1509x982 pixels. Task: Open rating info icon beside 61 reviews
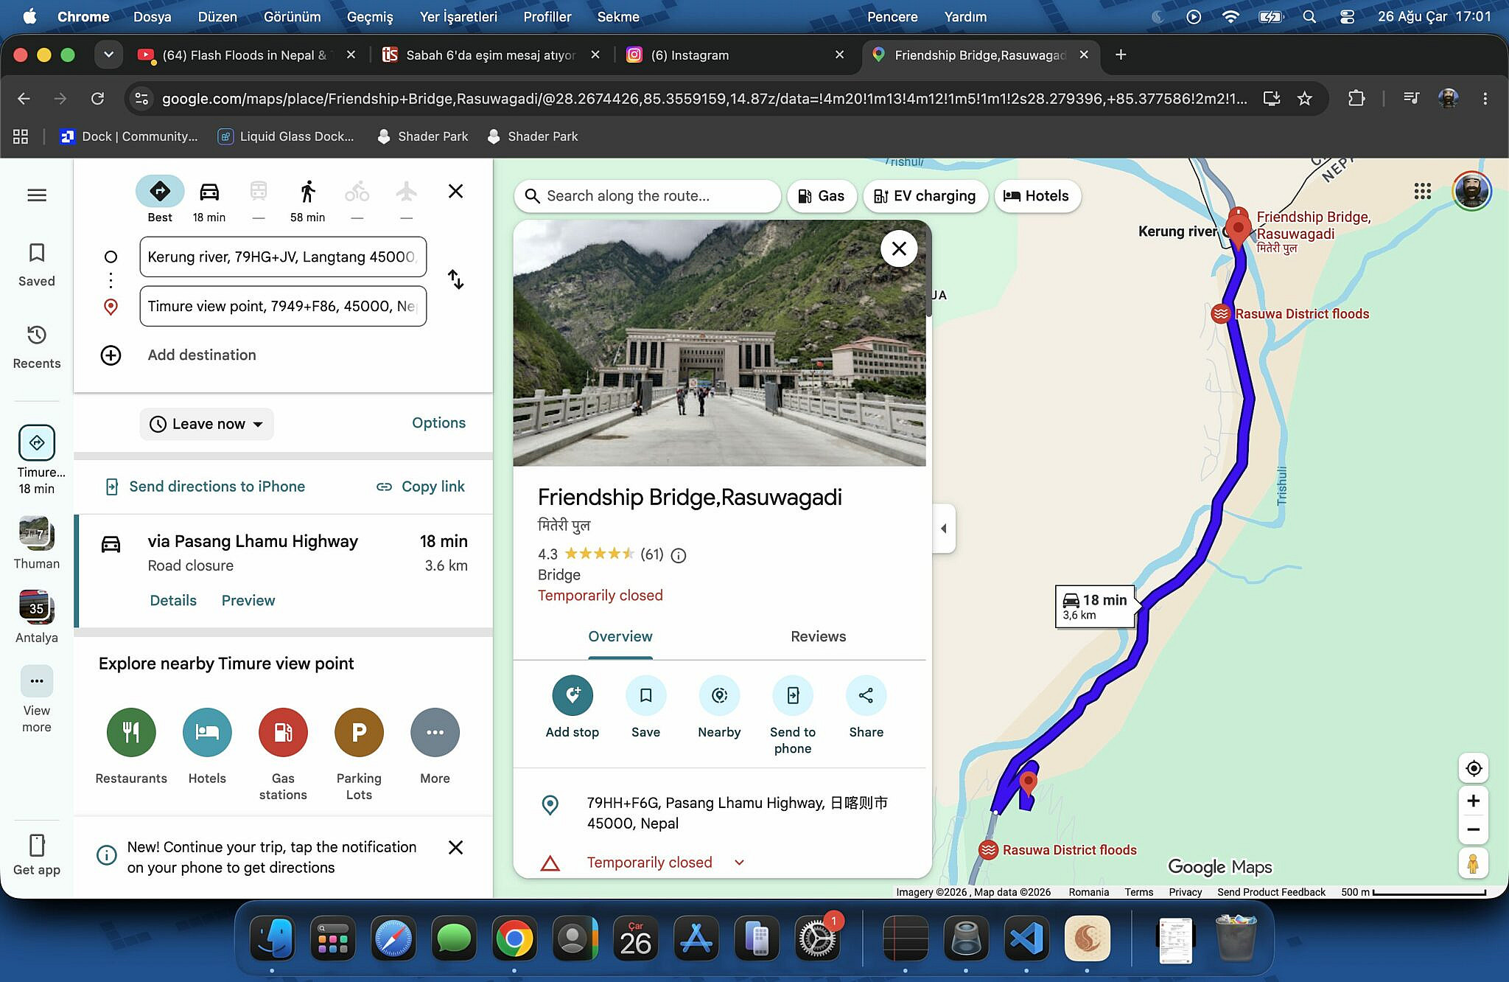point(679,555)
